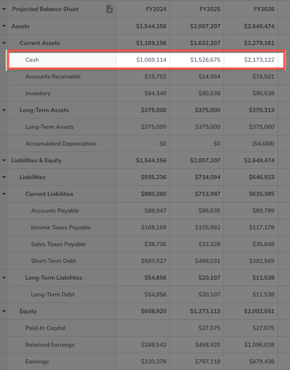The width and height of the screenshot is (290, 370).
Task: Click Liabilities FY2024 total $935,236
Action: pos(154,177)
